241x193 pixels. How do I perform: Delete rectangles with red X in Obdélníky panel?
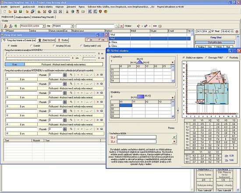[173, 97]
